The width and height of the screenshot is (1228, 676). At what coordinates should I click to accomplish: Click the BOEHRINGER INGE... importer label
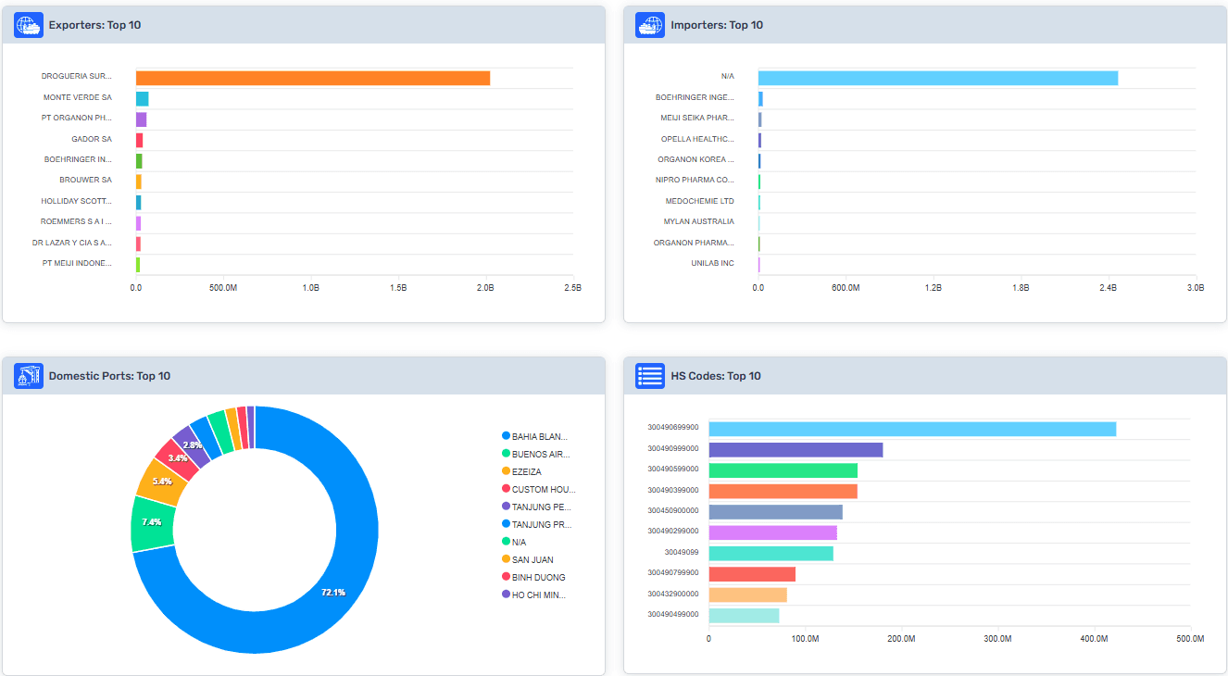[x=695, y=97]
